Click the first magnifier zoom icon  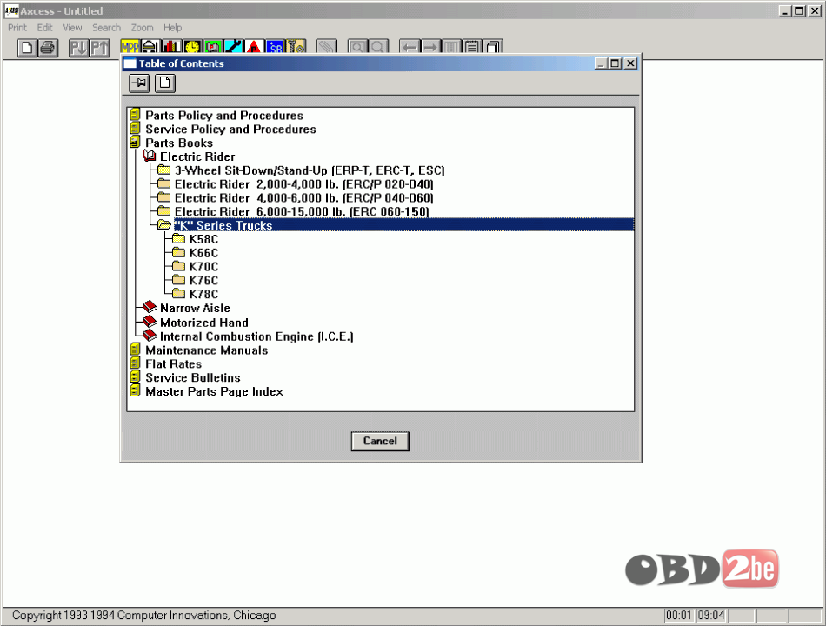[x=357, y=46]
